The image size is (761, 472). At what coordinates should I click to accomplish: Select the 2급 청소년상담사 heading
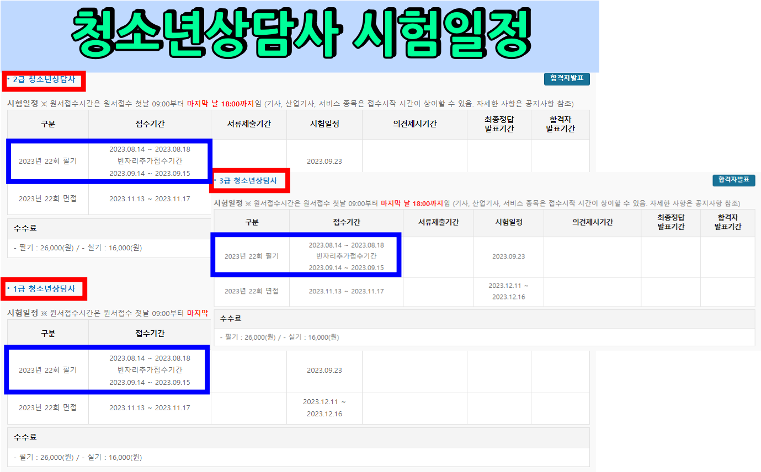tap(44, 79)
